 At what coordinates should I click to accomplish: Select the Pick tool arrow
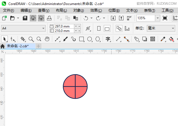point(4,39)
